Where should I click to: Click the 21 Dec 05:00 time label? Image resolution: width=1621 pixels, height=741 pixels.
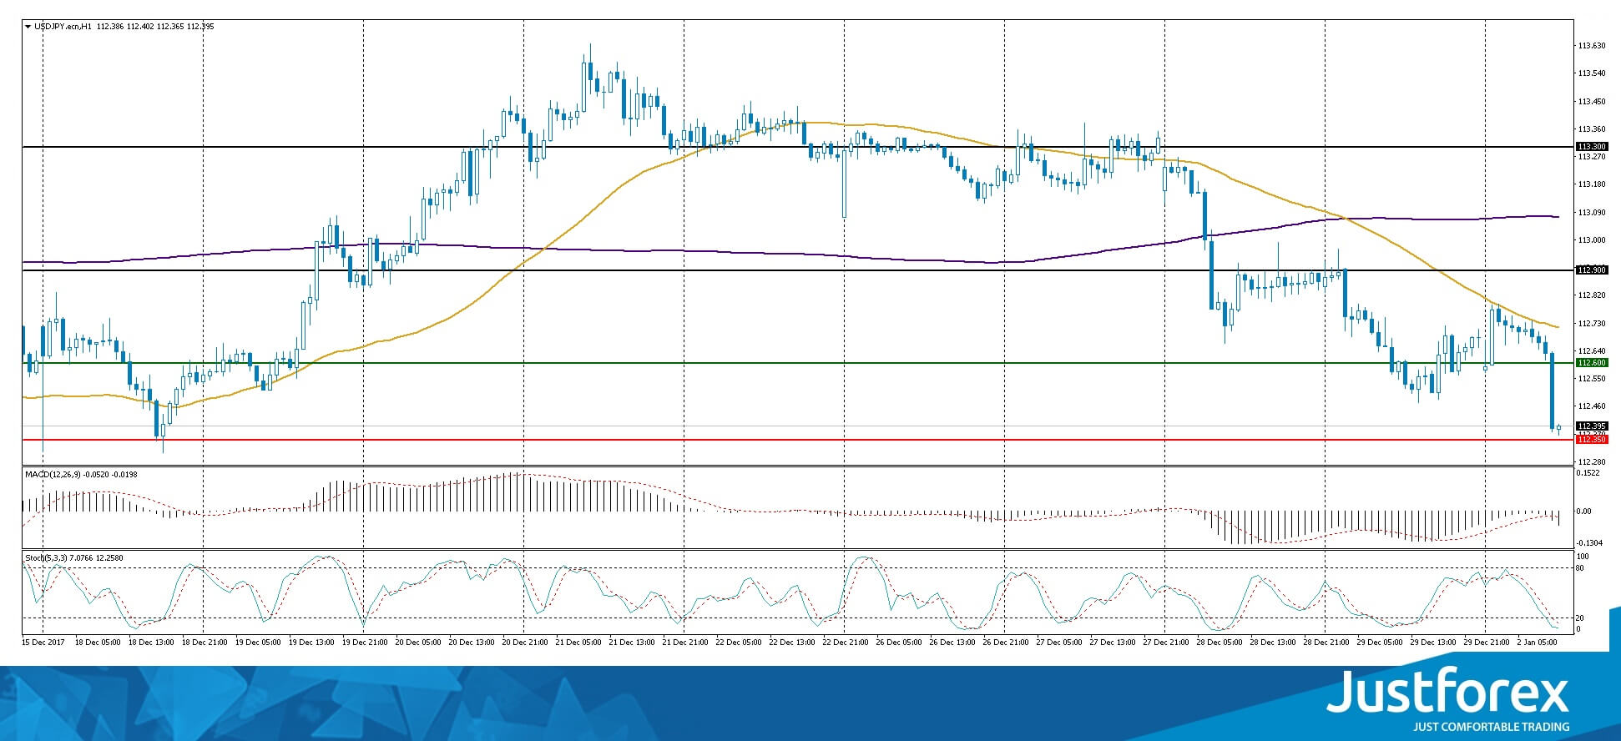click(579, 643)
